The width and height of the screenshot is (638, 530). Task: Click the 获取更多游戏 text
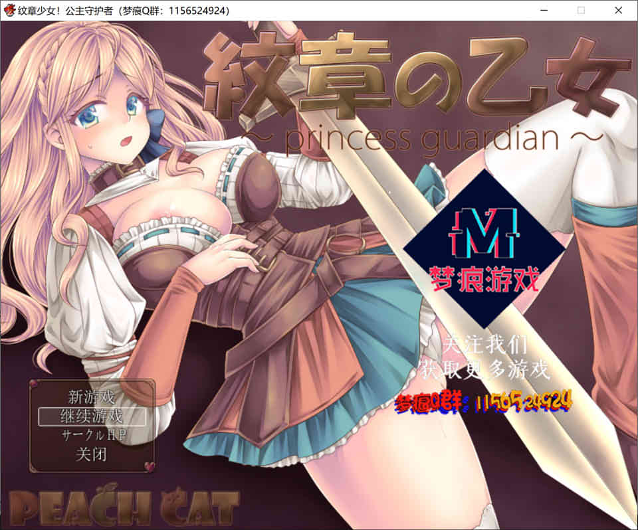coord(484,369)
